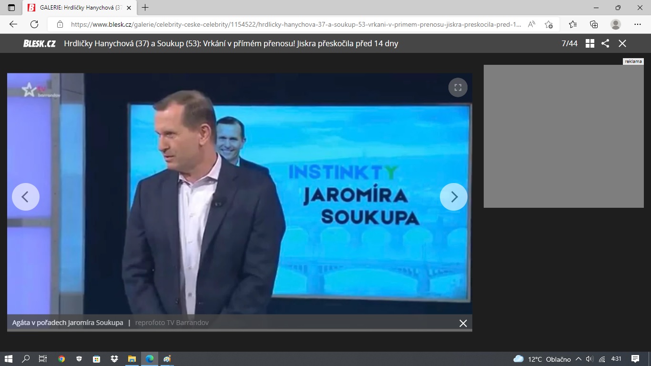
Task: Click the gallery article headline
Action: coord(231,43)
